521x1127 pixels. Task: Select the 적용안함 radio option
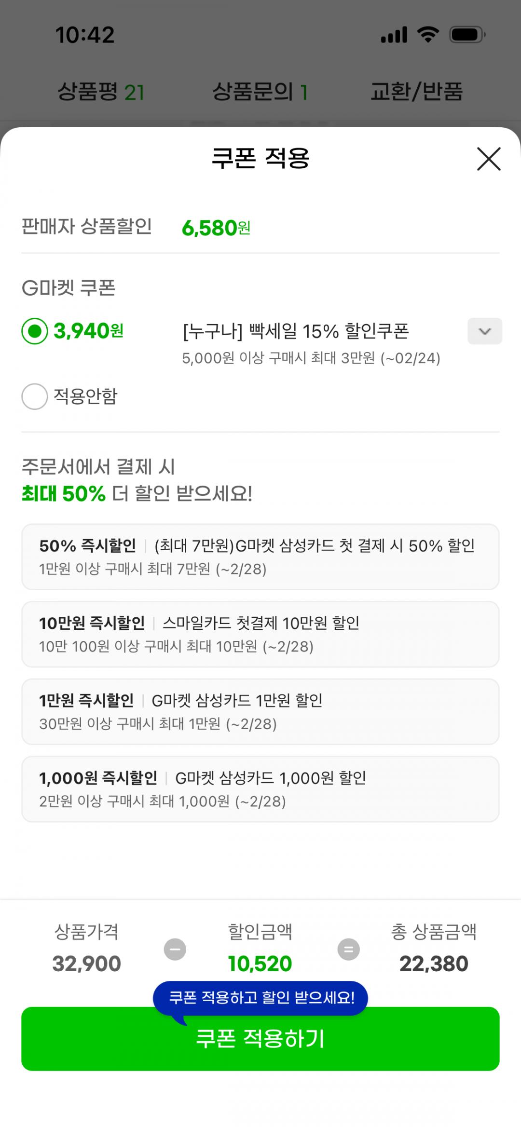tap(35, 396)
